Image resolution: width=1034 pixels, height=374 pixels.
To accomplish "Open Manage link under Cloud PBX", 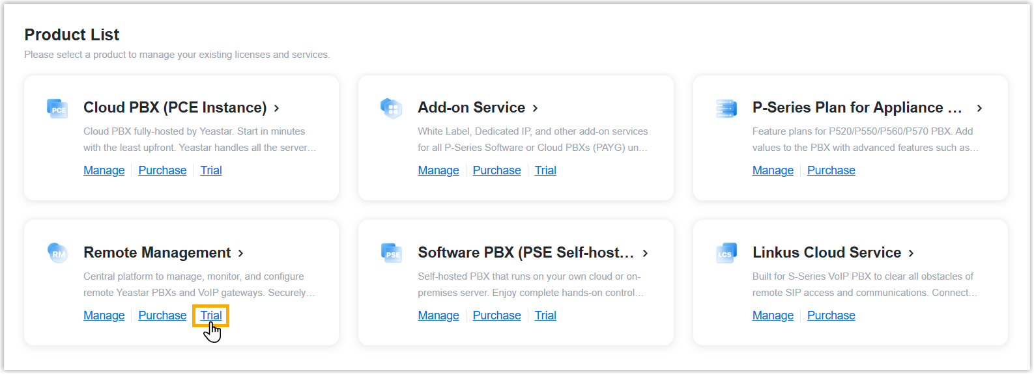I will [104, 170].
